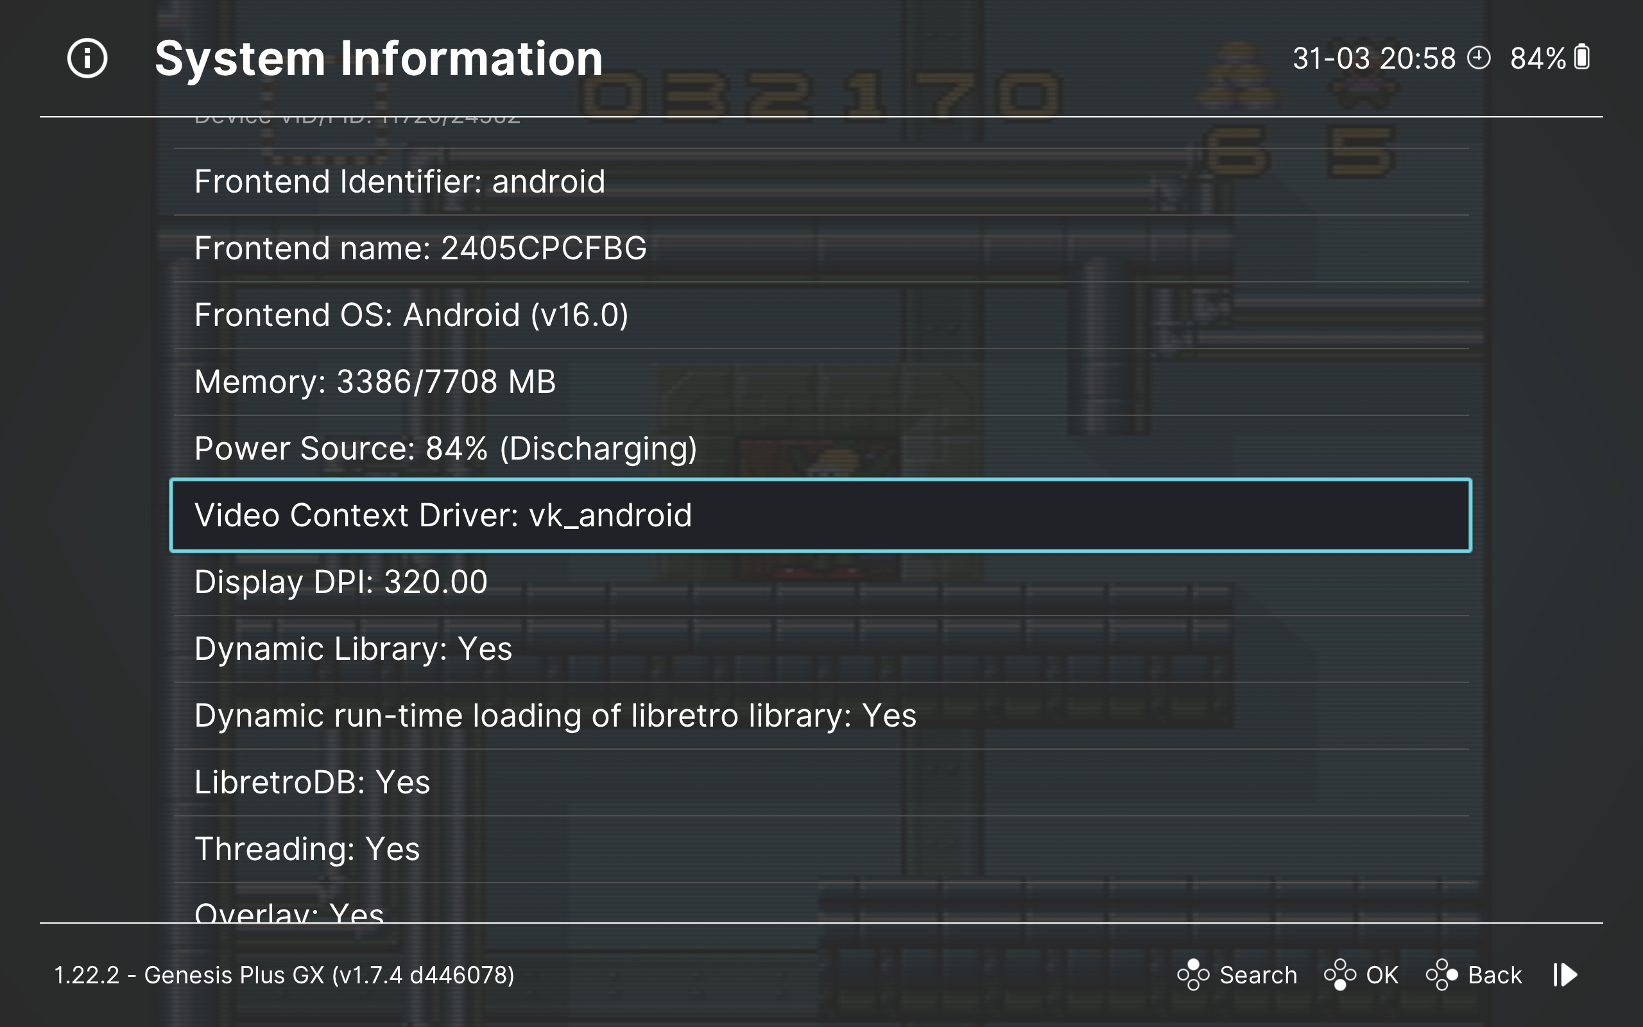Click the battery icon in the header
This screenshot has height=1027, width=1643.
1582,58
